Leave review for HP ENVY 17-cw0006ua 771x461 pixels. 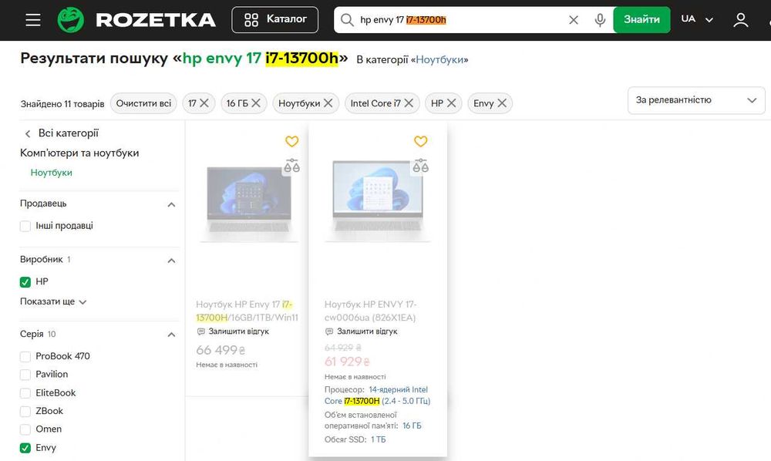click(362, 331)
